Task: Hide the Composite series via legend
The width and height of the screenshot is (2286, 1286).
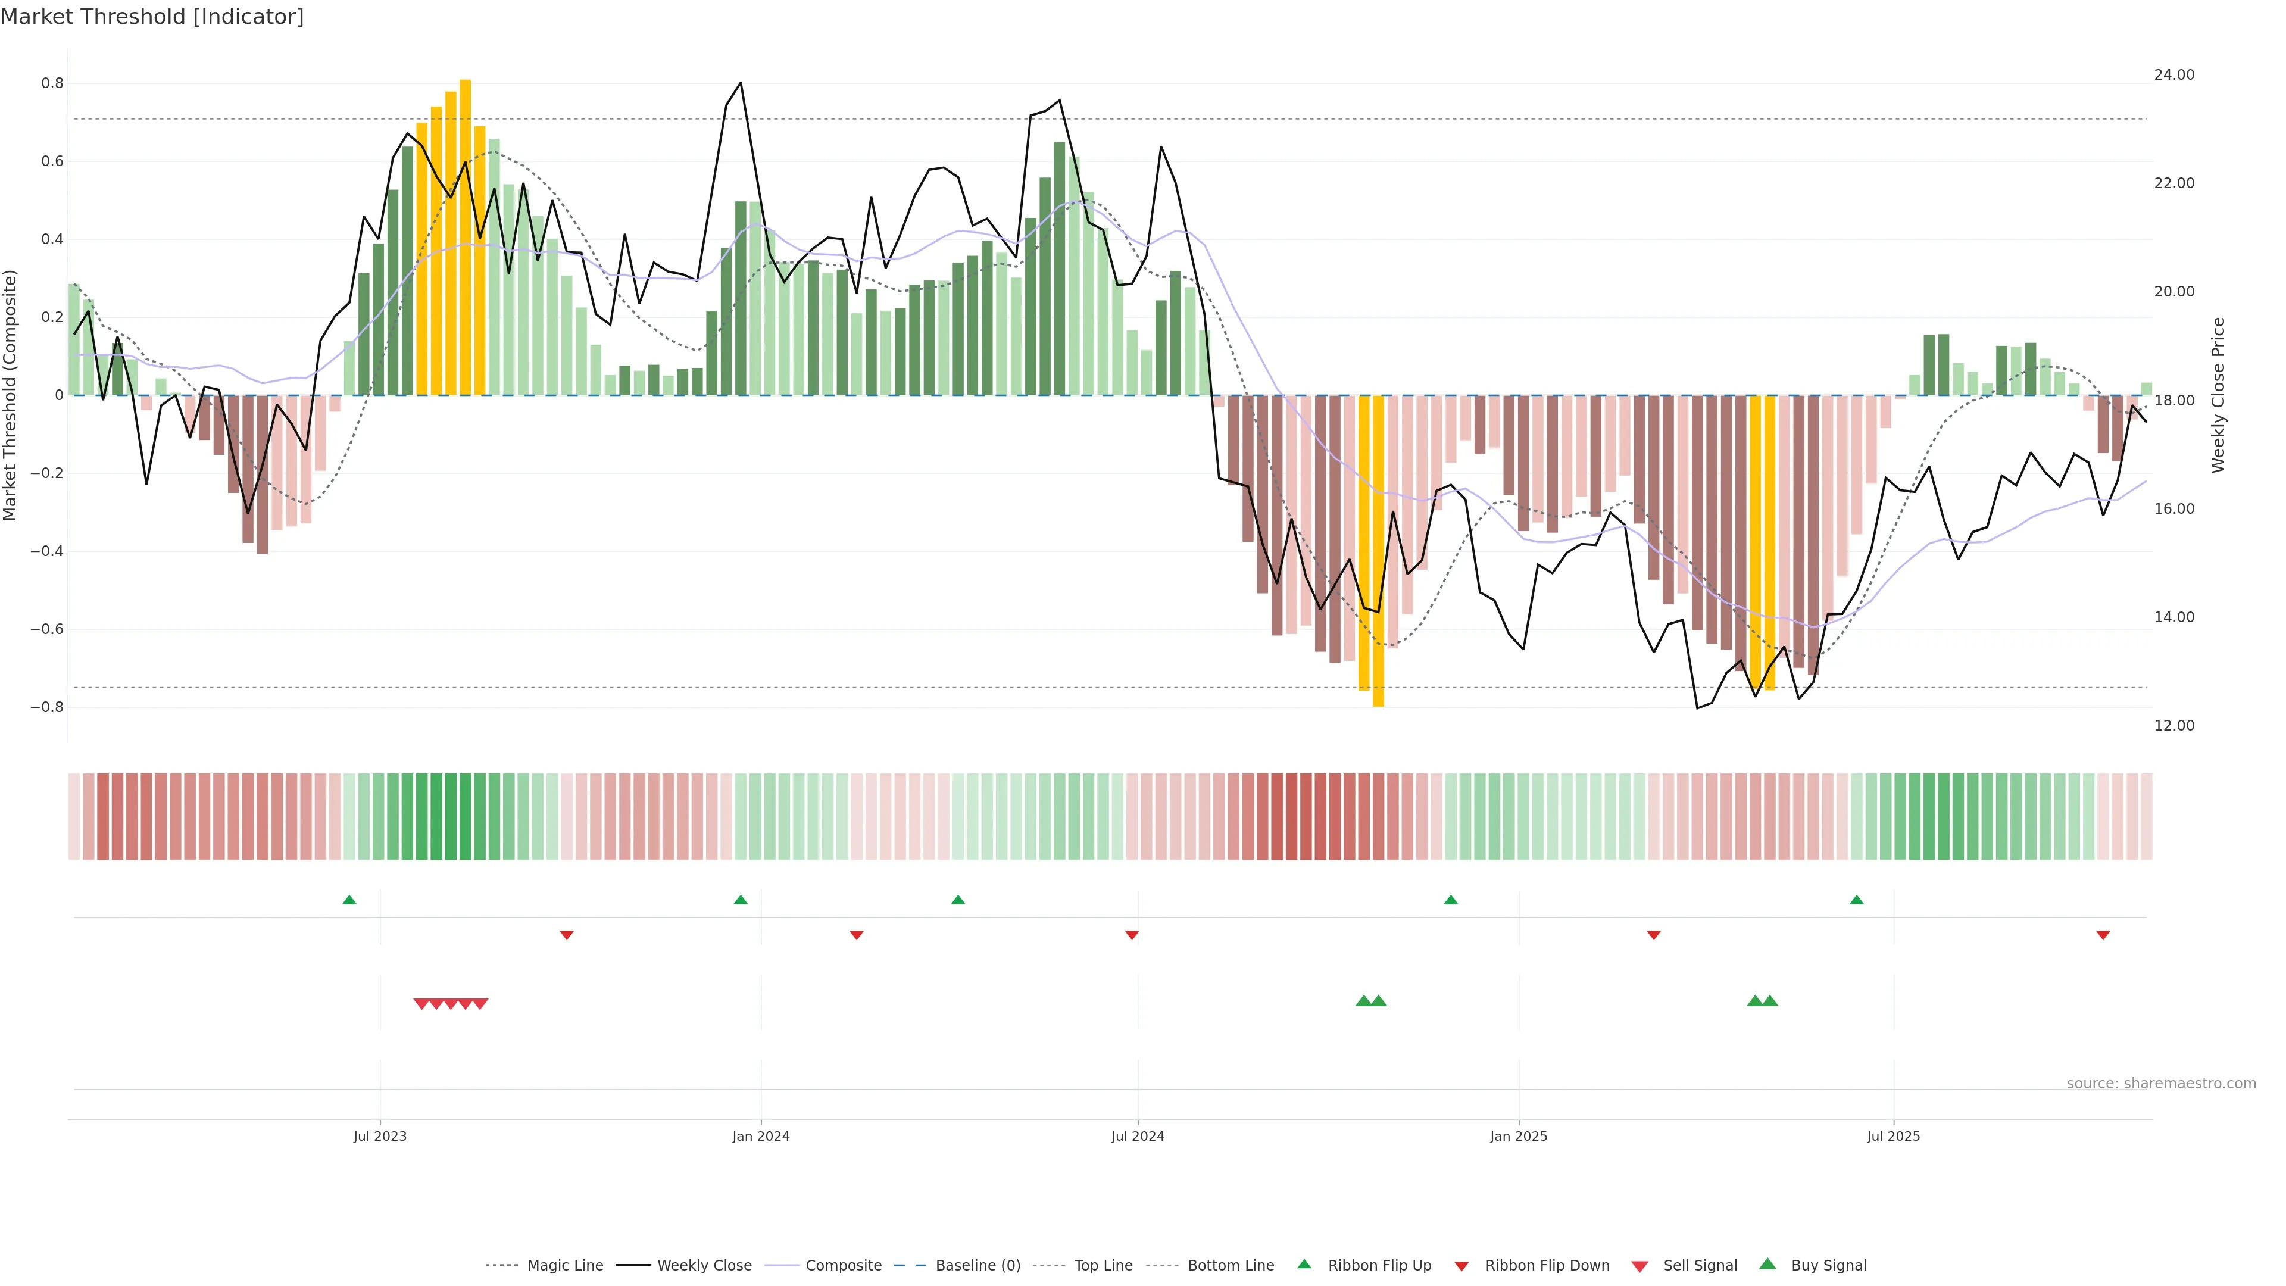Action: (843, 1266)
